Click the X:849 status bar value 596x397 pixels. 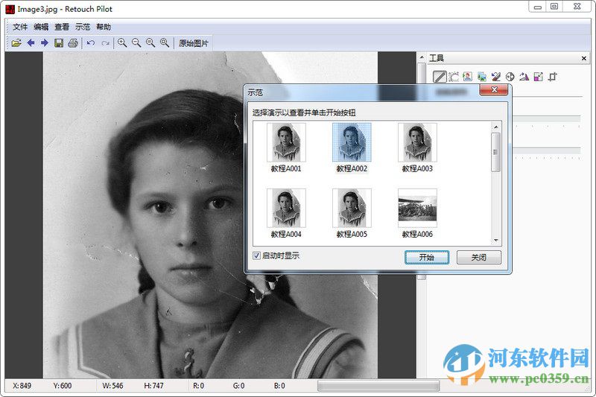pos(22,386)
